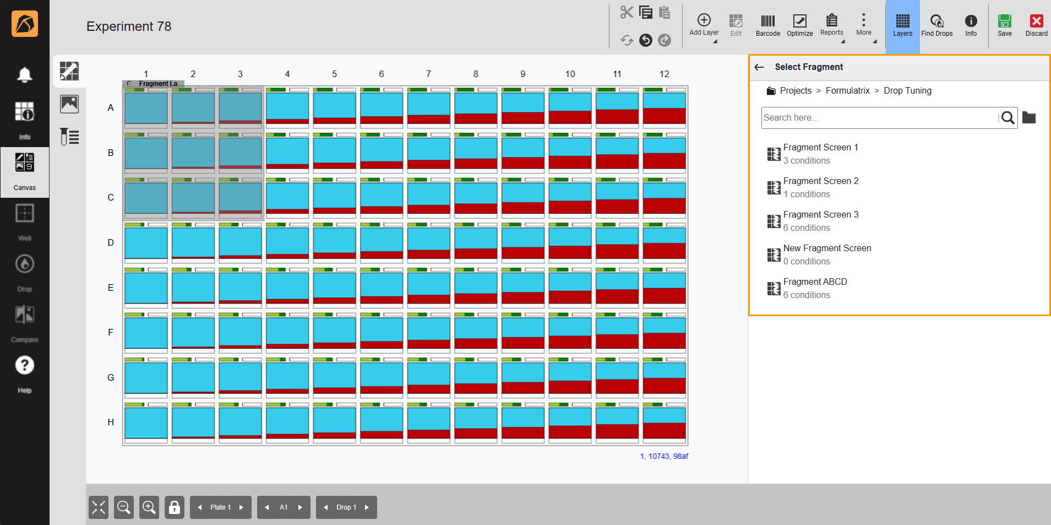The image size is (1051, 525).
Task: Click Find Drops icon
Action: point(936,26)
